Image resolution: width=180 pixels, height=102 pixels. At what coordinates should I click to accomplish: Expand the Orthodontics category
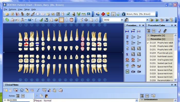142,99
